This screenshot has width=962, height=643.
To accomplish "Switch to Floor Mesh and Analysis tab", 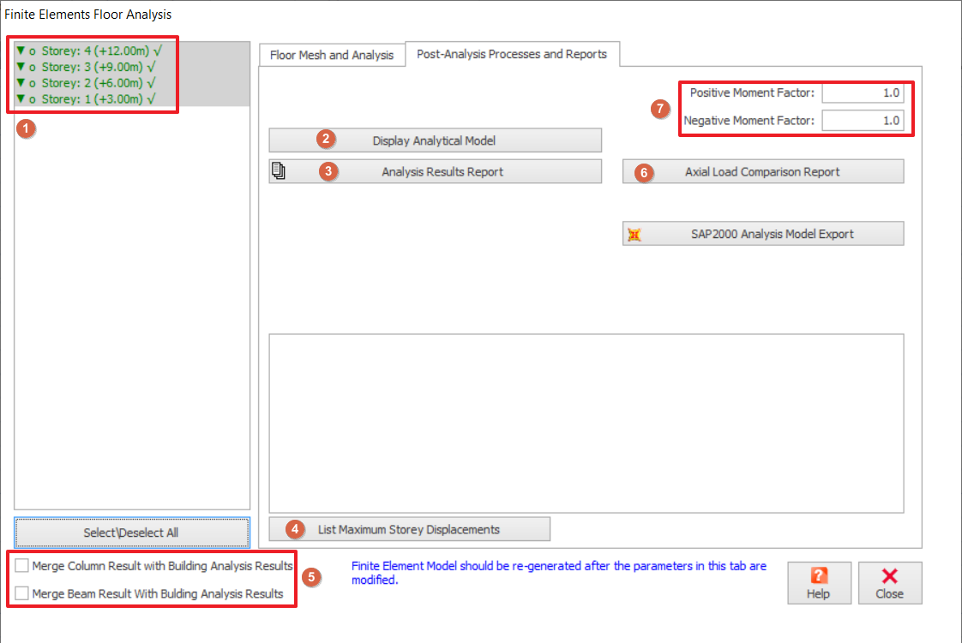I will coord(332,55).
